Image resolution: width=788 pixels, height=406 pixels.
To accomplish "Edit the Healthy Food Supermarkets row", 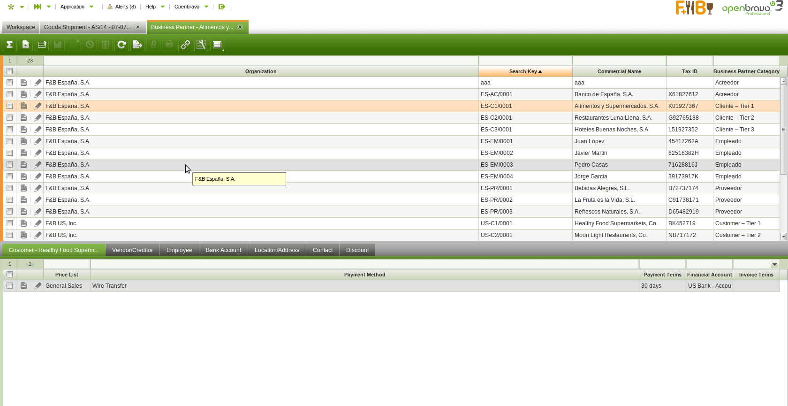I will click(x=38, y=223).
